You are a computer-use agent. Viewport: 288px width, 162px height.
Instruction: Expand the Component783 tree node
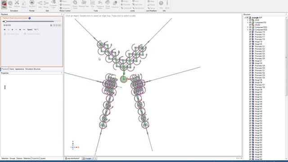(x=248, y=22)
